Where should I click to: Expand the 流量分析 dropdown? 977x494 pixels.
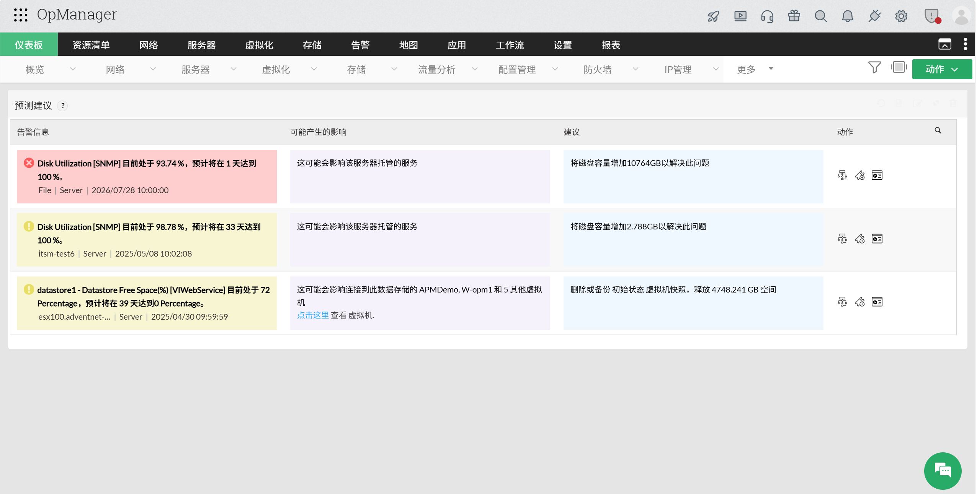[474, 69]
